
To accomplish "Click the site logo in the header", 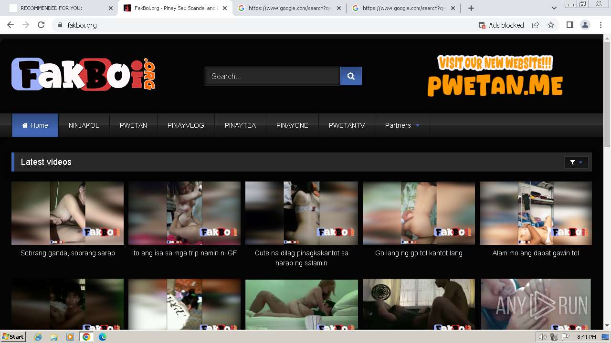I will pyautogui.click(x=84, y=74).
